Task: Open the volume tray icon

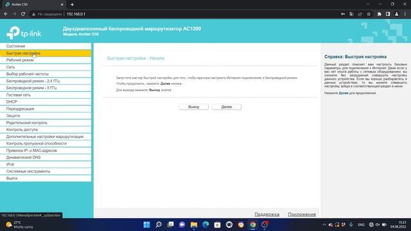Action: tap(378, 225)
